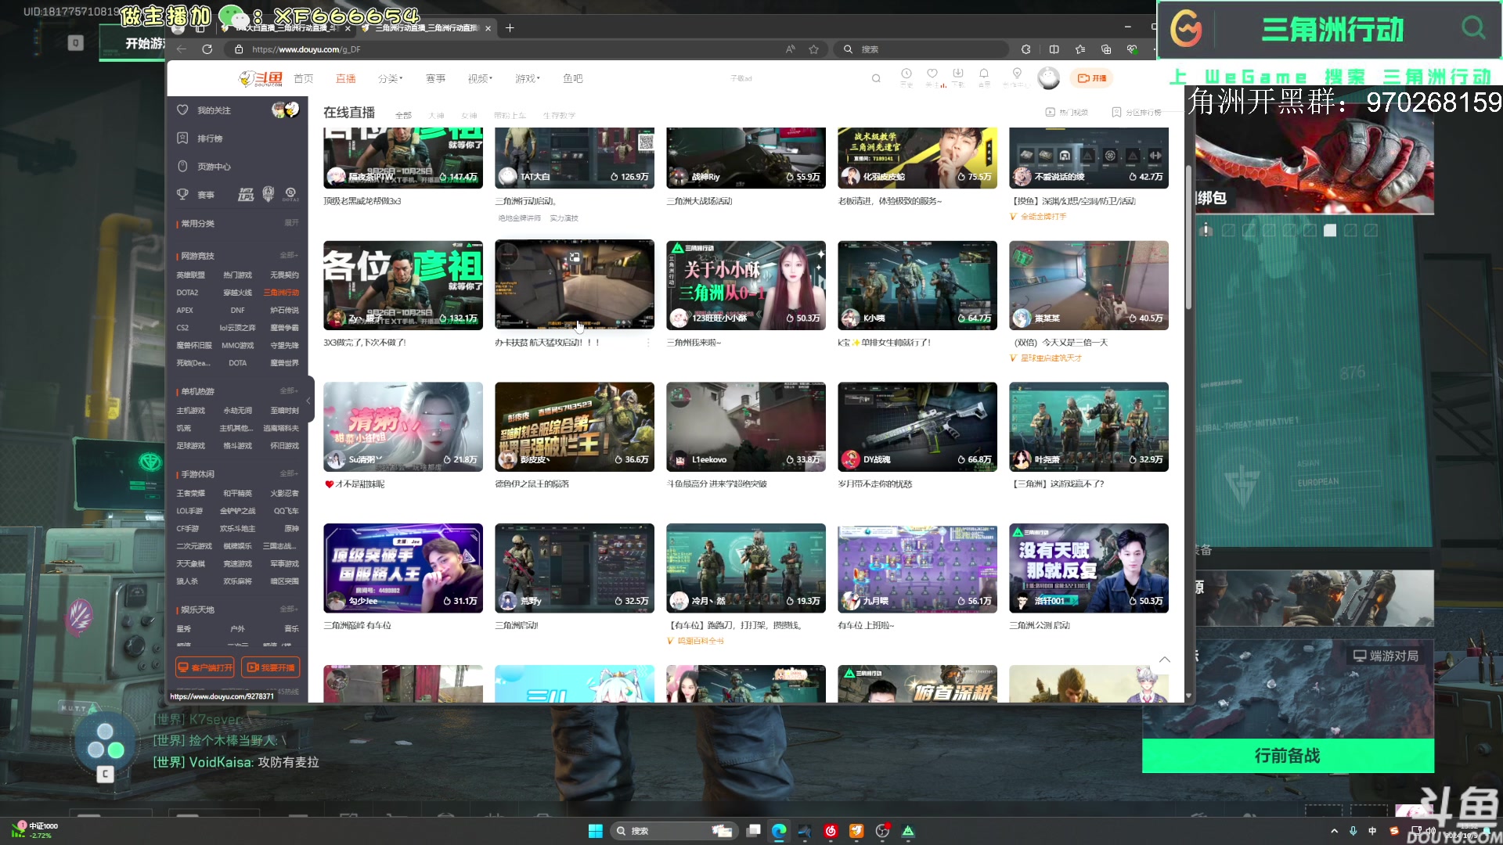Click the LPL league icon in sidebar

click(246, 194)
